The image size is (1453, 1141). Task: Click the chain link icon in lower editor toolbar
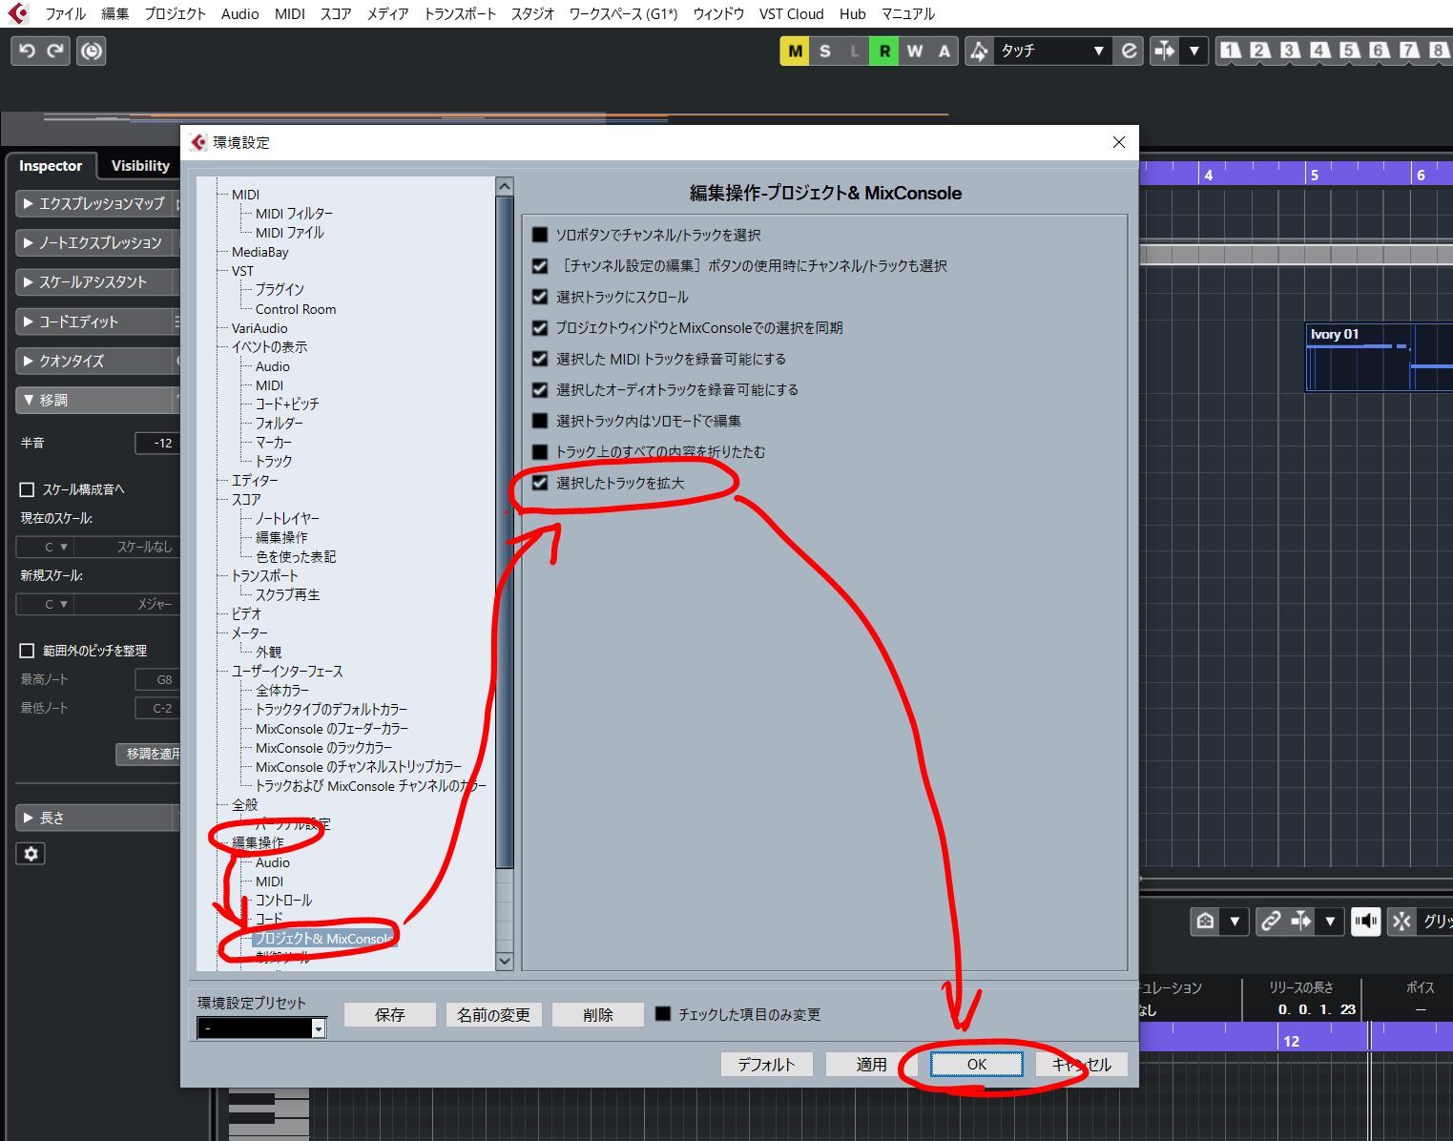(1270, 921)
